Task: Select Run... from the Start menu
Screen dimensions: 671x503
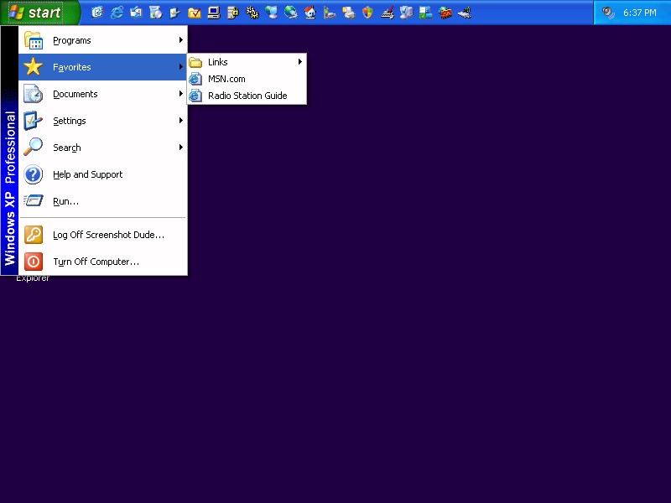Action: click(65, 201)
